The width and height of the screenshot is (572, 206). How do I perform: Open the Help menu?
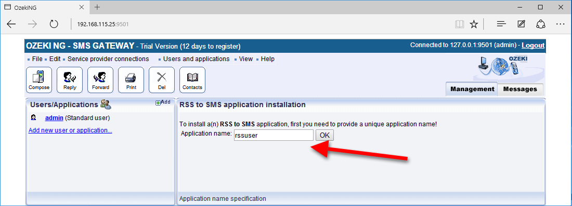point(268,59)
